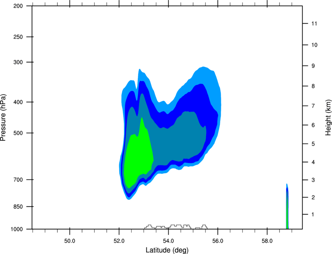
Task: Pick the 8 km height label
Action: point(313,86)
